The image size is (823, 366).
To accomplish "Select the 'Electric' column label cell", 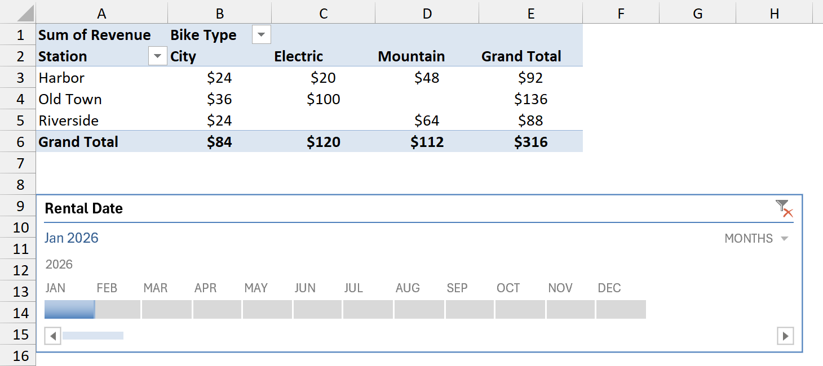I will click(x=324, y=56).
